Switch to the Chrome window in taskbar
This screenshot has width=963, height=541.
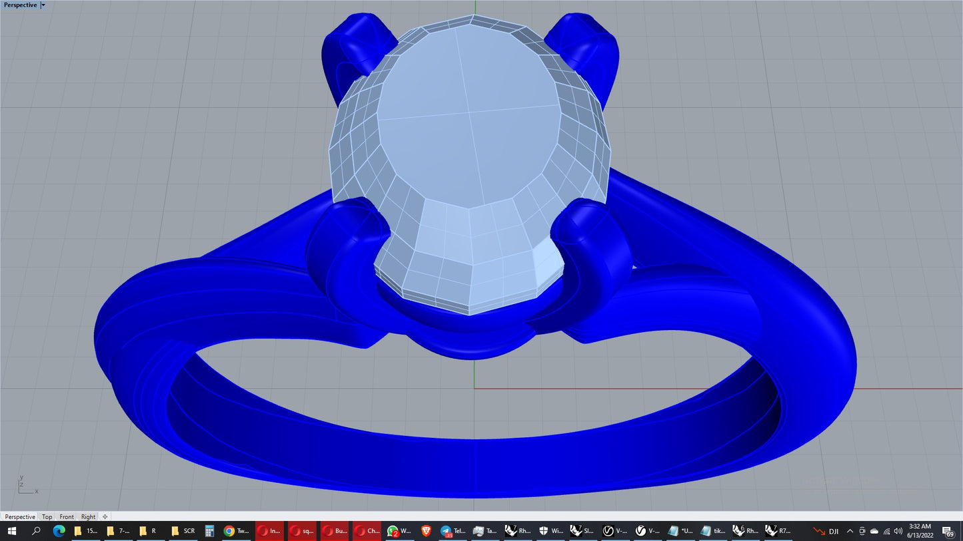235,531
